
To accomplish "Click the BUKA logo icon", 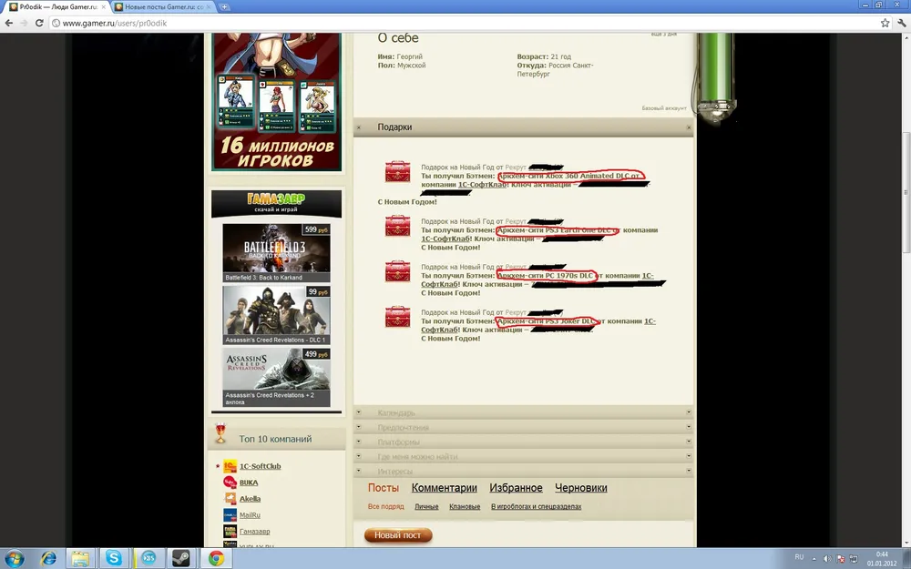I will pyautogui.click(x=230, y=483).
